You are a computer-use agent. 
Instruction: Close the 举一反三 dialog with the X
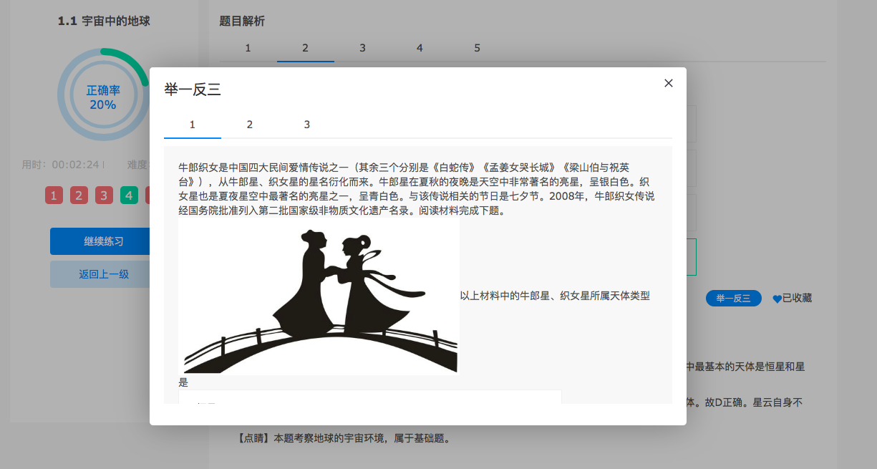[x=669, y=83]
